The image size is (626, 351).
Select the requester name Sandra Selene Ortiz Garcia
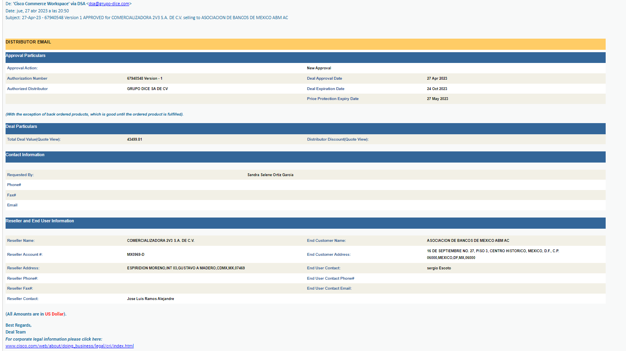tap(270, 175)
